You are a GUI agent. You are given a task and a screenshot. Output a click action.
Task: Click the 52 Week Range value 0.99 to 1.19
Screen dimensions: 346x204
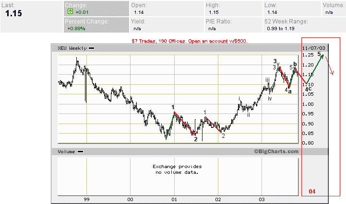(x=280, y=29)
